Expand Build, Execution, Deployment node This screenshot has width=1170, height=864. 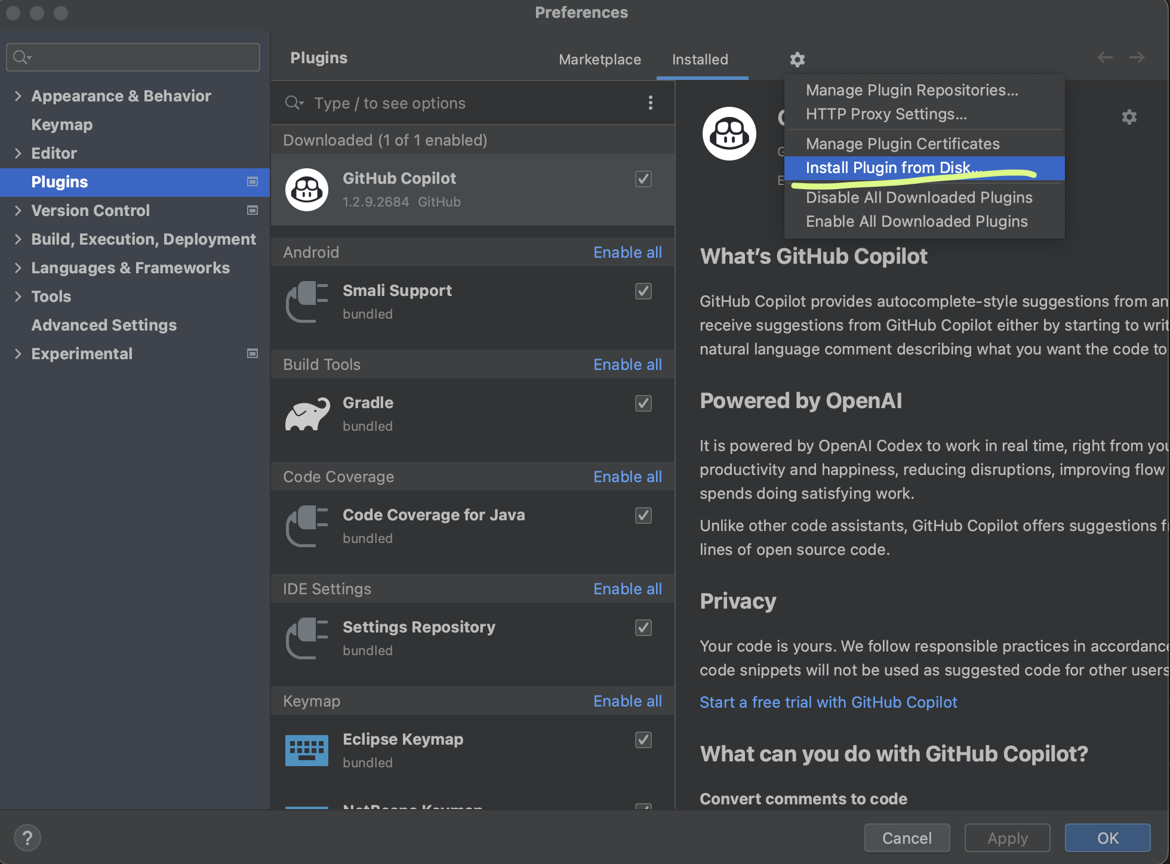[x=18, y=239]
